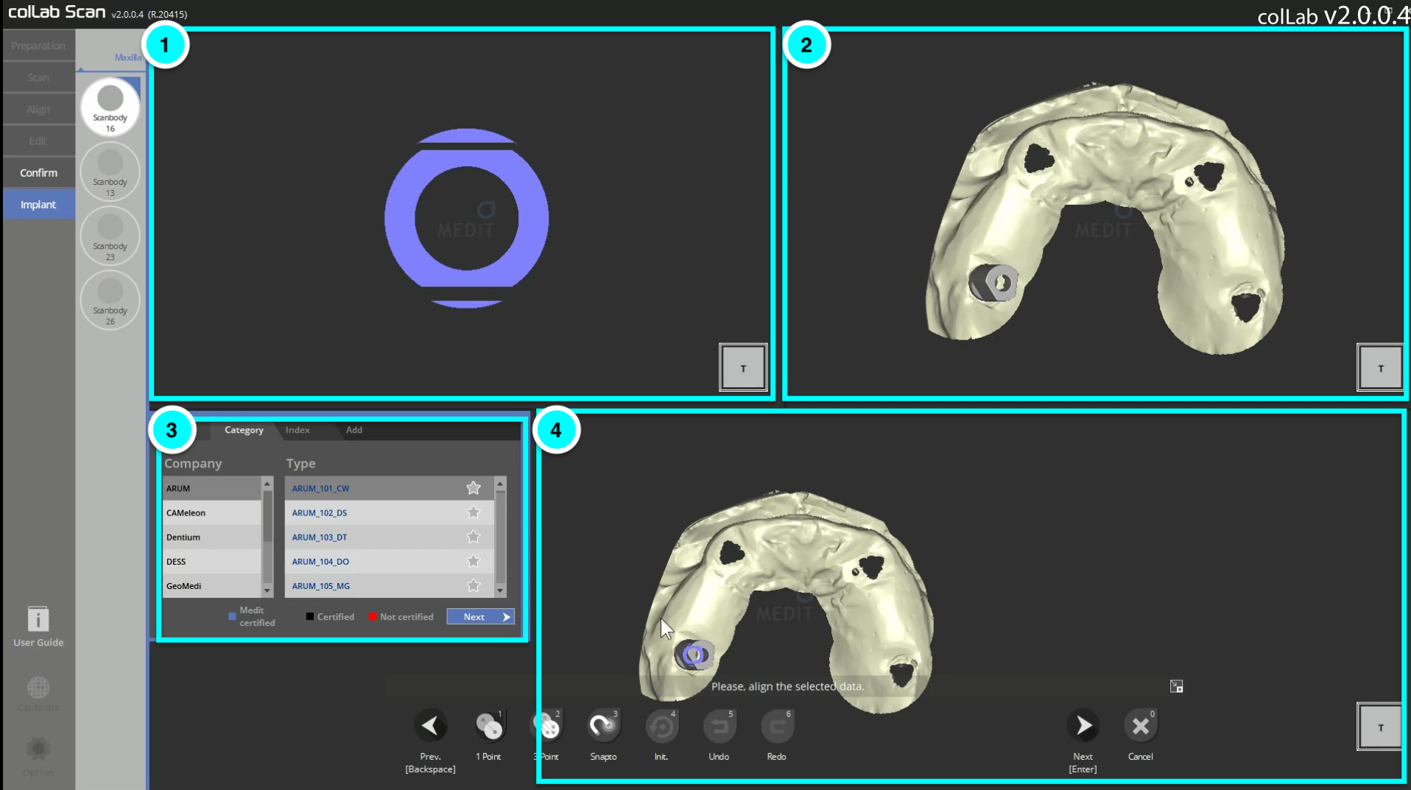The height and width of the screenshot is (790, 1411).
Task: Star the ARUM_103_DT type
Action: pos(474,537)
